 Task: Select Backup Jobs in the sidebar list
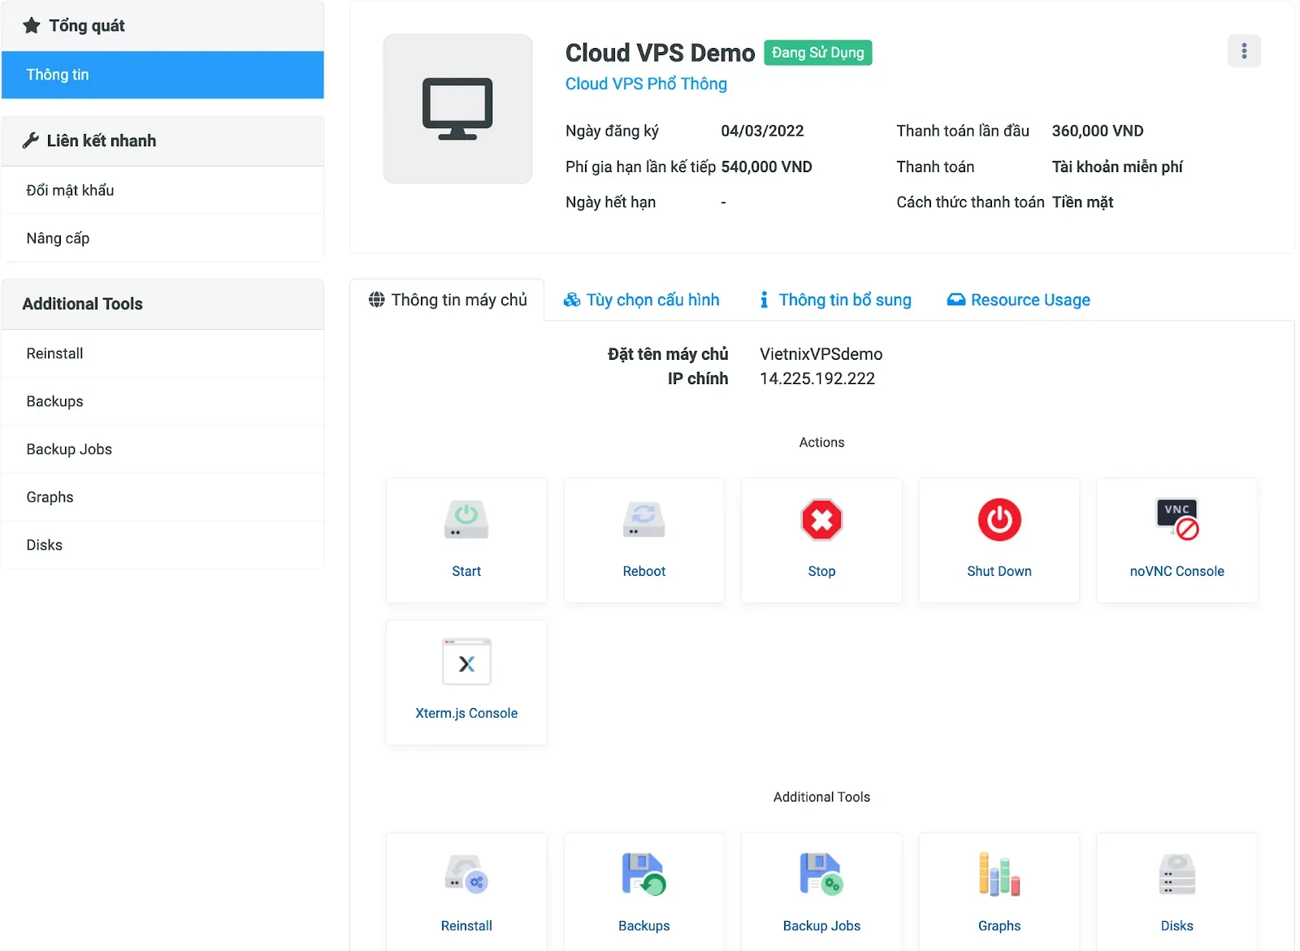click(162, 449)
